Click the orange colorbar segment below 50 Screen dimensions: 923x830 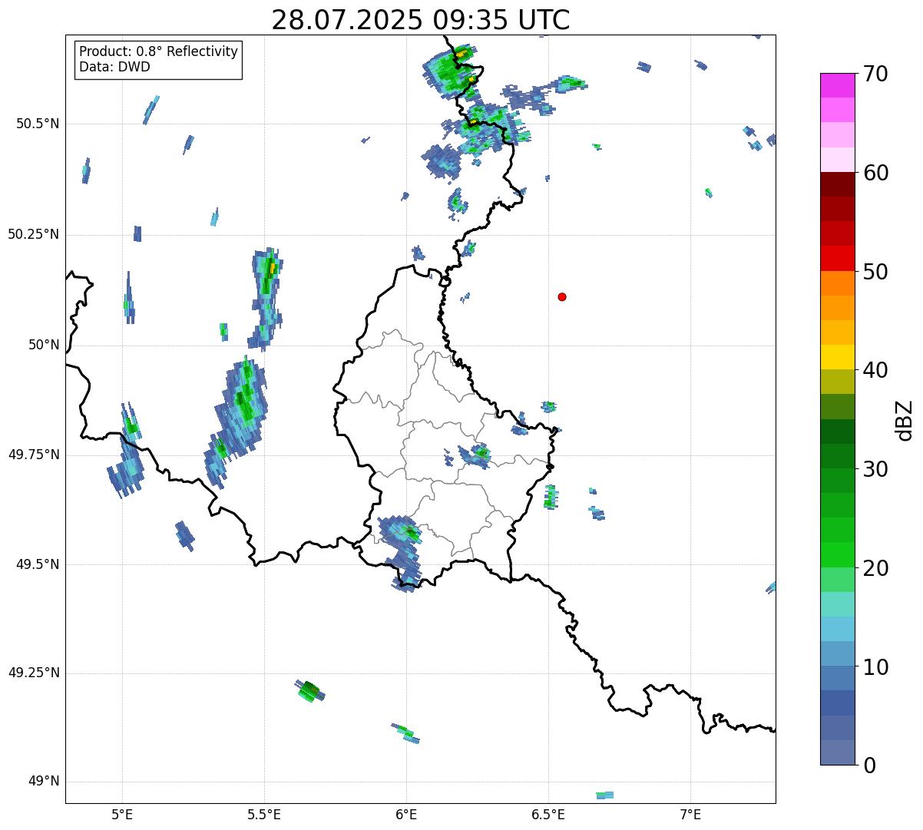837,283
